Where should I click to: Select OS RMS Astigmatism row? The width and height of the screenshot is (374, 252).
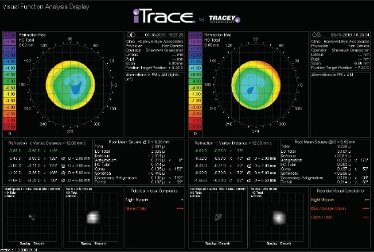pyautogui.click(x=324, y=160)
